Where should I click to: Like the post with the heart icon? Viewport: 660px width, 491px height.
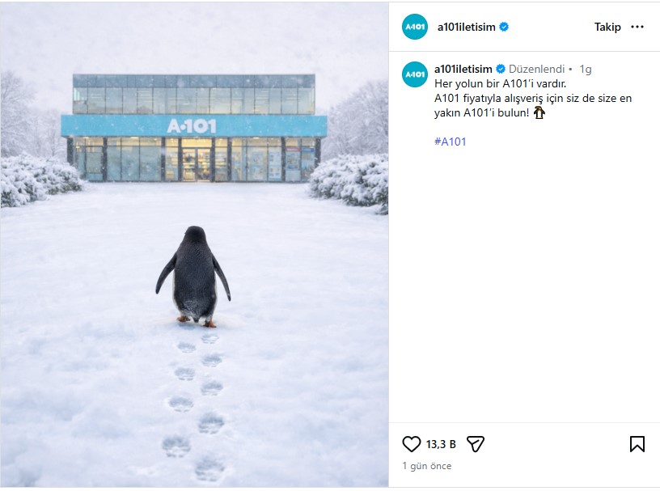coord(412,443)
